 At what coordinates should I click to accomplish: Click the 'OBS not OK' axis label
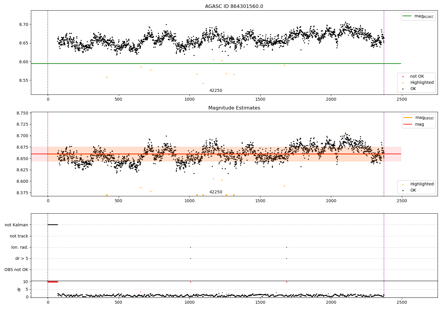point(17,270)
